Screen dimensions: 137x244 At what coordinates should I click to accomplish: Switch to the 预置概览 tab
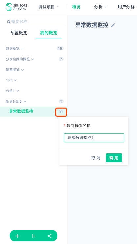pos(19,33)
